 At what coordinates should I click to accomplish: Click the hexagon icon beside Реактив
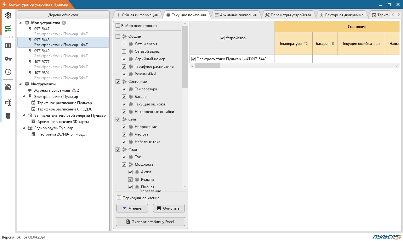137,179
